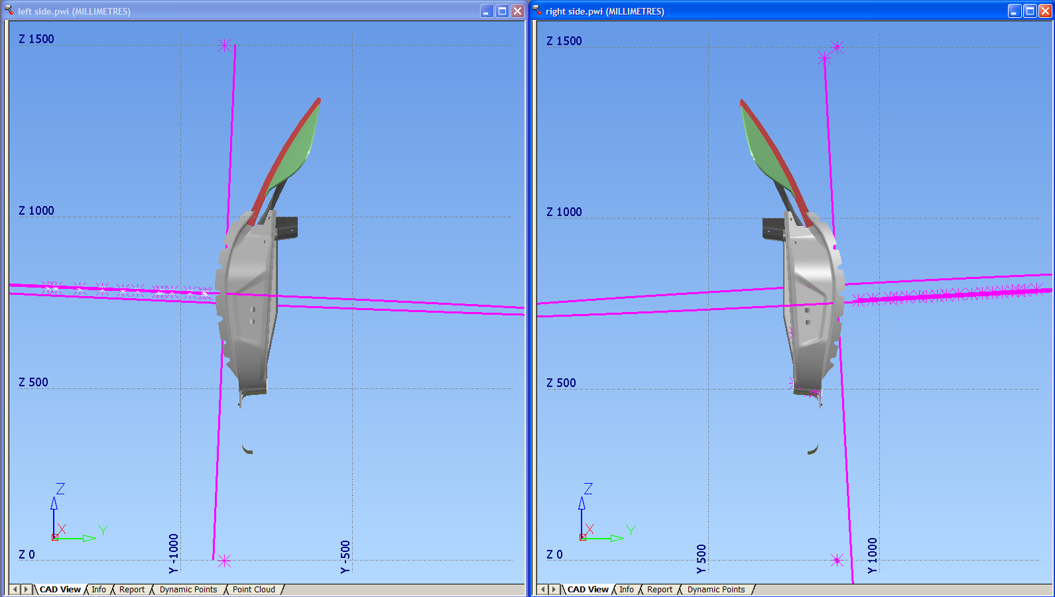Maximize the left side.pwi window
Viewport: 1055px width, 597px height.
(x=502, y=11)
